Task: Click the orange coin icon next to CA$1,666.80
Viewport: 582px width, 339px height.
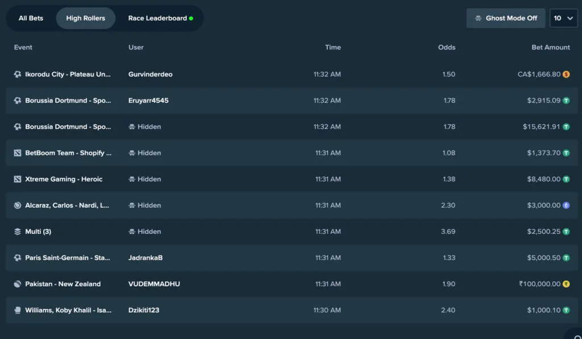Action: point(566,74)
